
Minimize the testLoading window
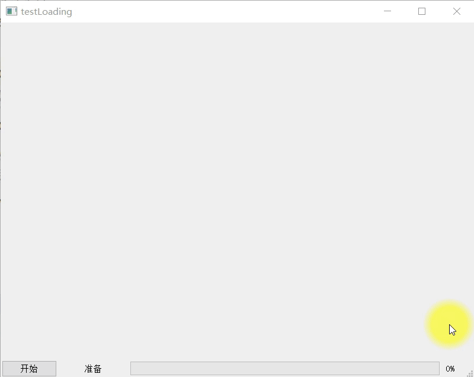coord(386,11)
